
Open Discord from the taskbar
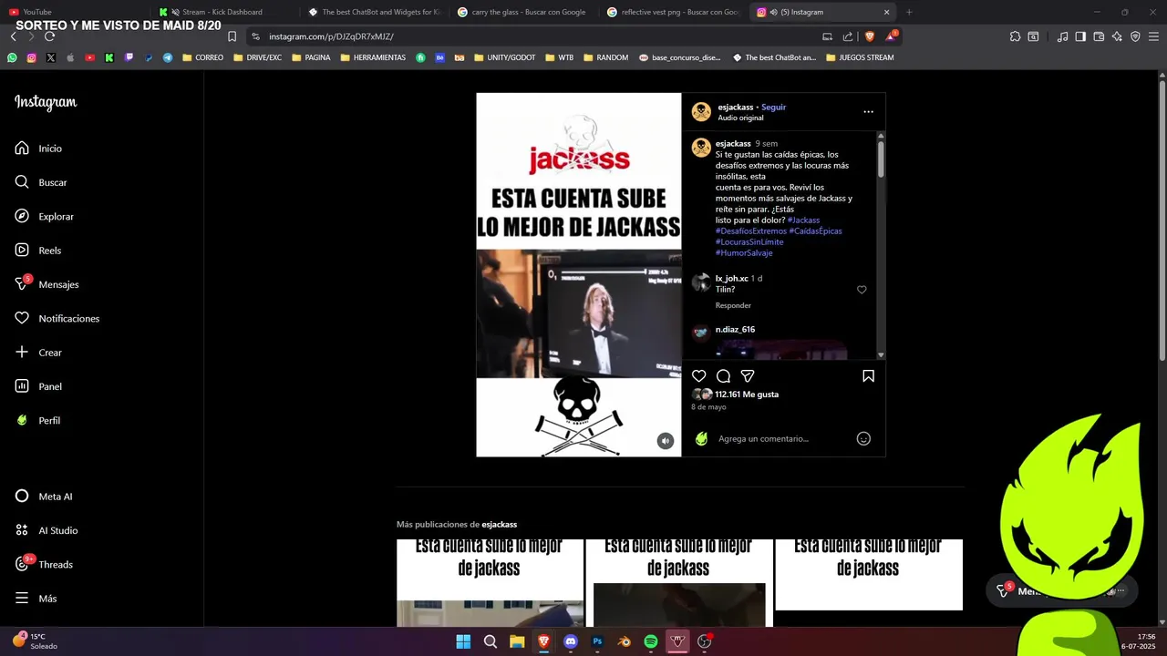click(x=571, y=641)
